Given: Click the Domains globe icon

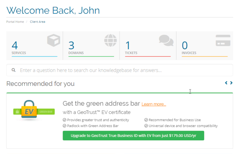Looking at the screenshot, I should point(111,40).
